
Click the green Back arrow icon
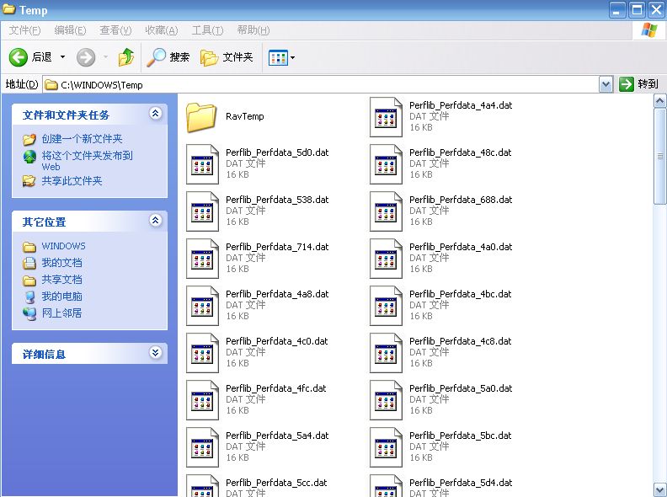[x=19, y=57]
